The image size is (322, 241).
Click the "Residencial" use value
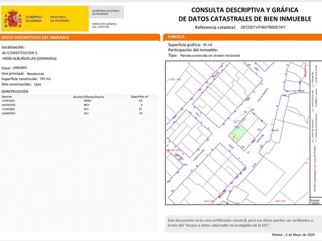click(x=35, y=74)
